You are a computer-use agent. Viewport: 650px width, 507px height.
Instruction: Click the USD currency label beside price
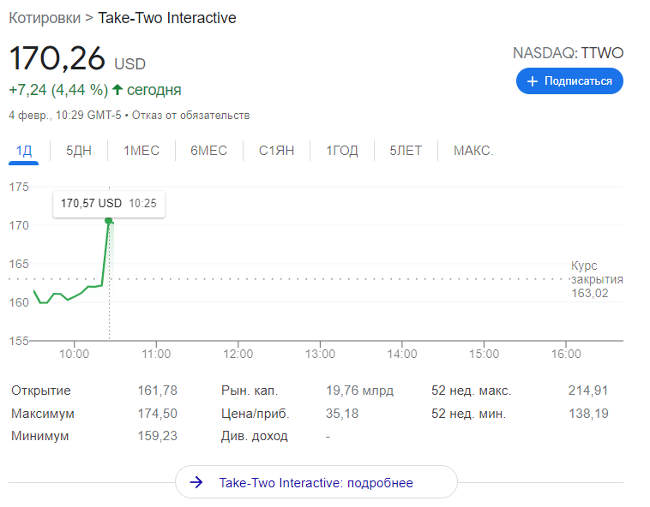[x=130, y=64]
